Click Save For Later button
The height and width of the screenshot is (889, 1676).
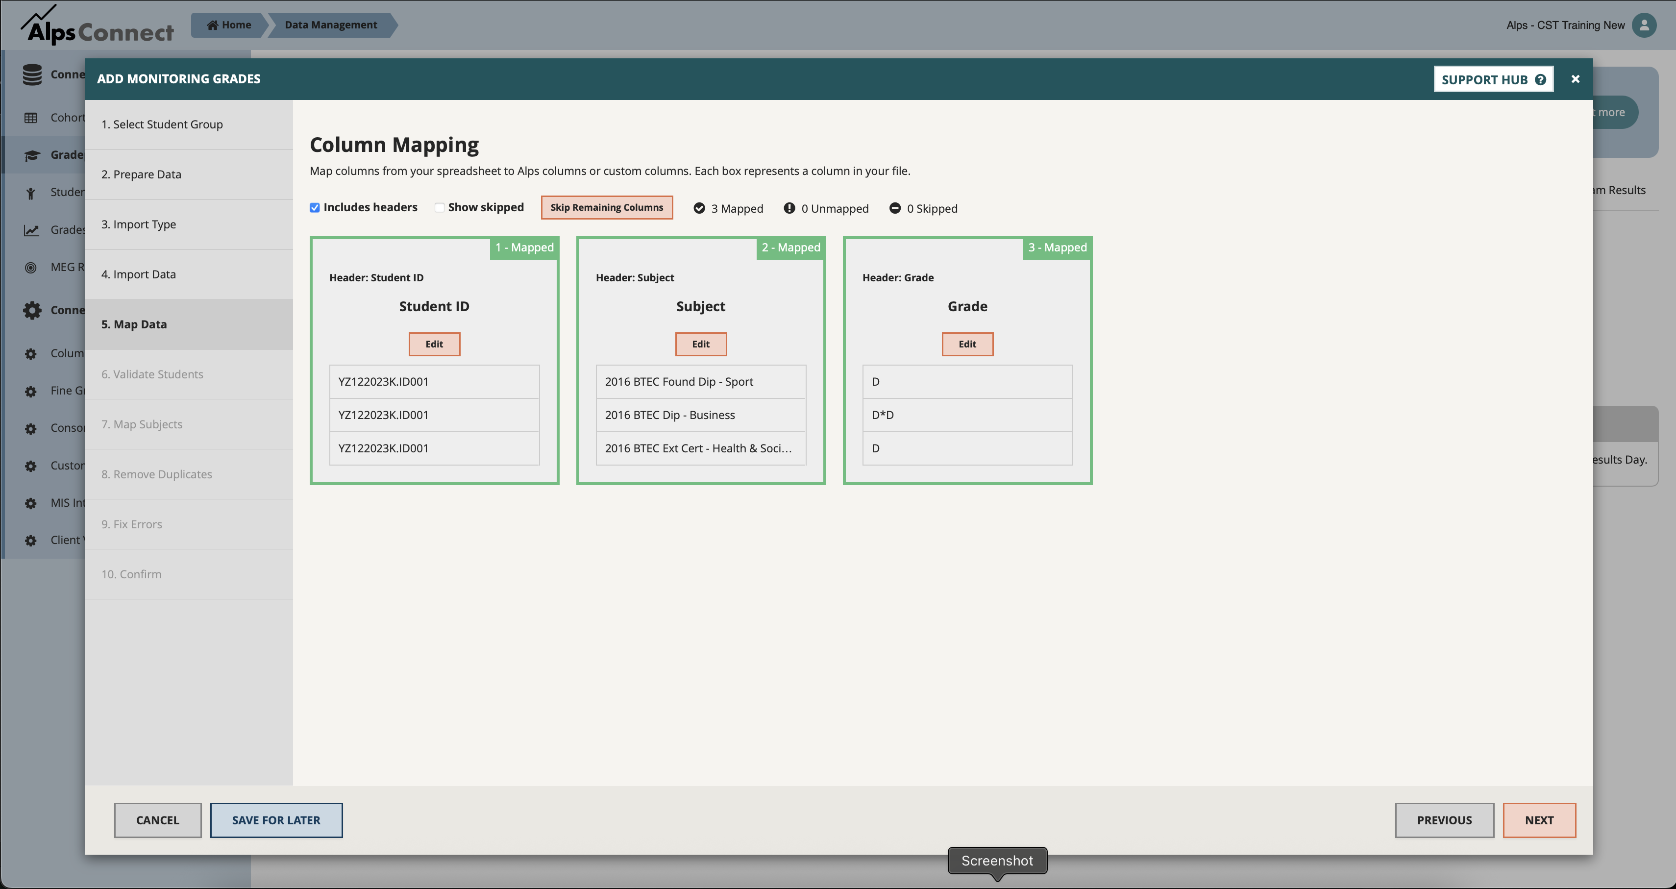pyautogui.click(x=276, y=820)
